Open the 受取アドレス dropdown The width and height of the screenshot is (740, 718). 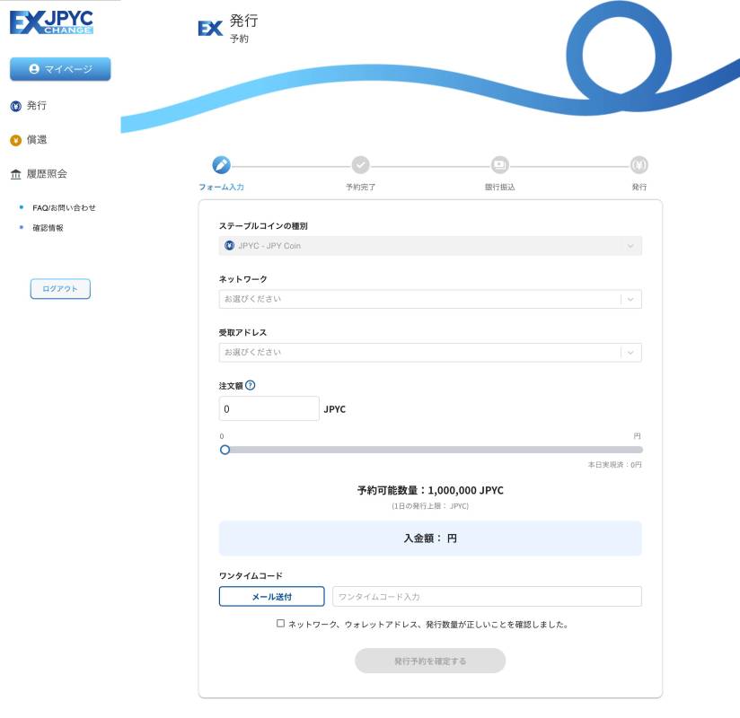point(430,353)
